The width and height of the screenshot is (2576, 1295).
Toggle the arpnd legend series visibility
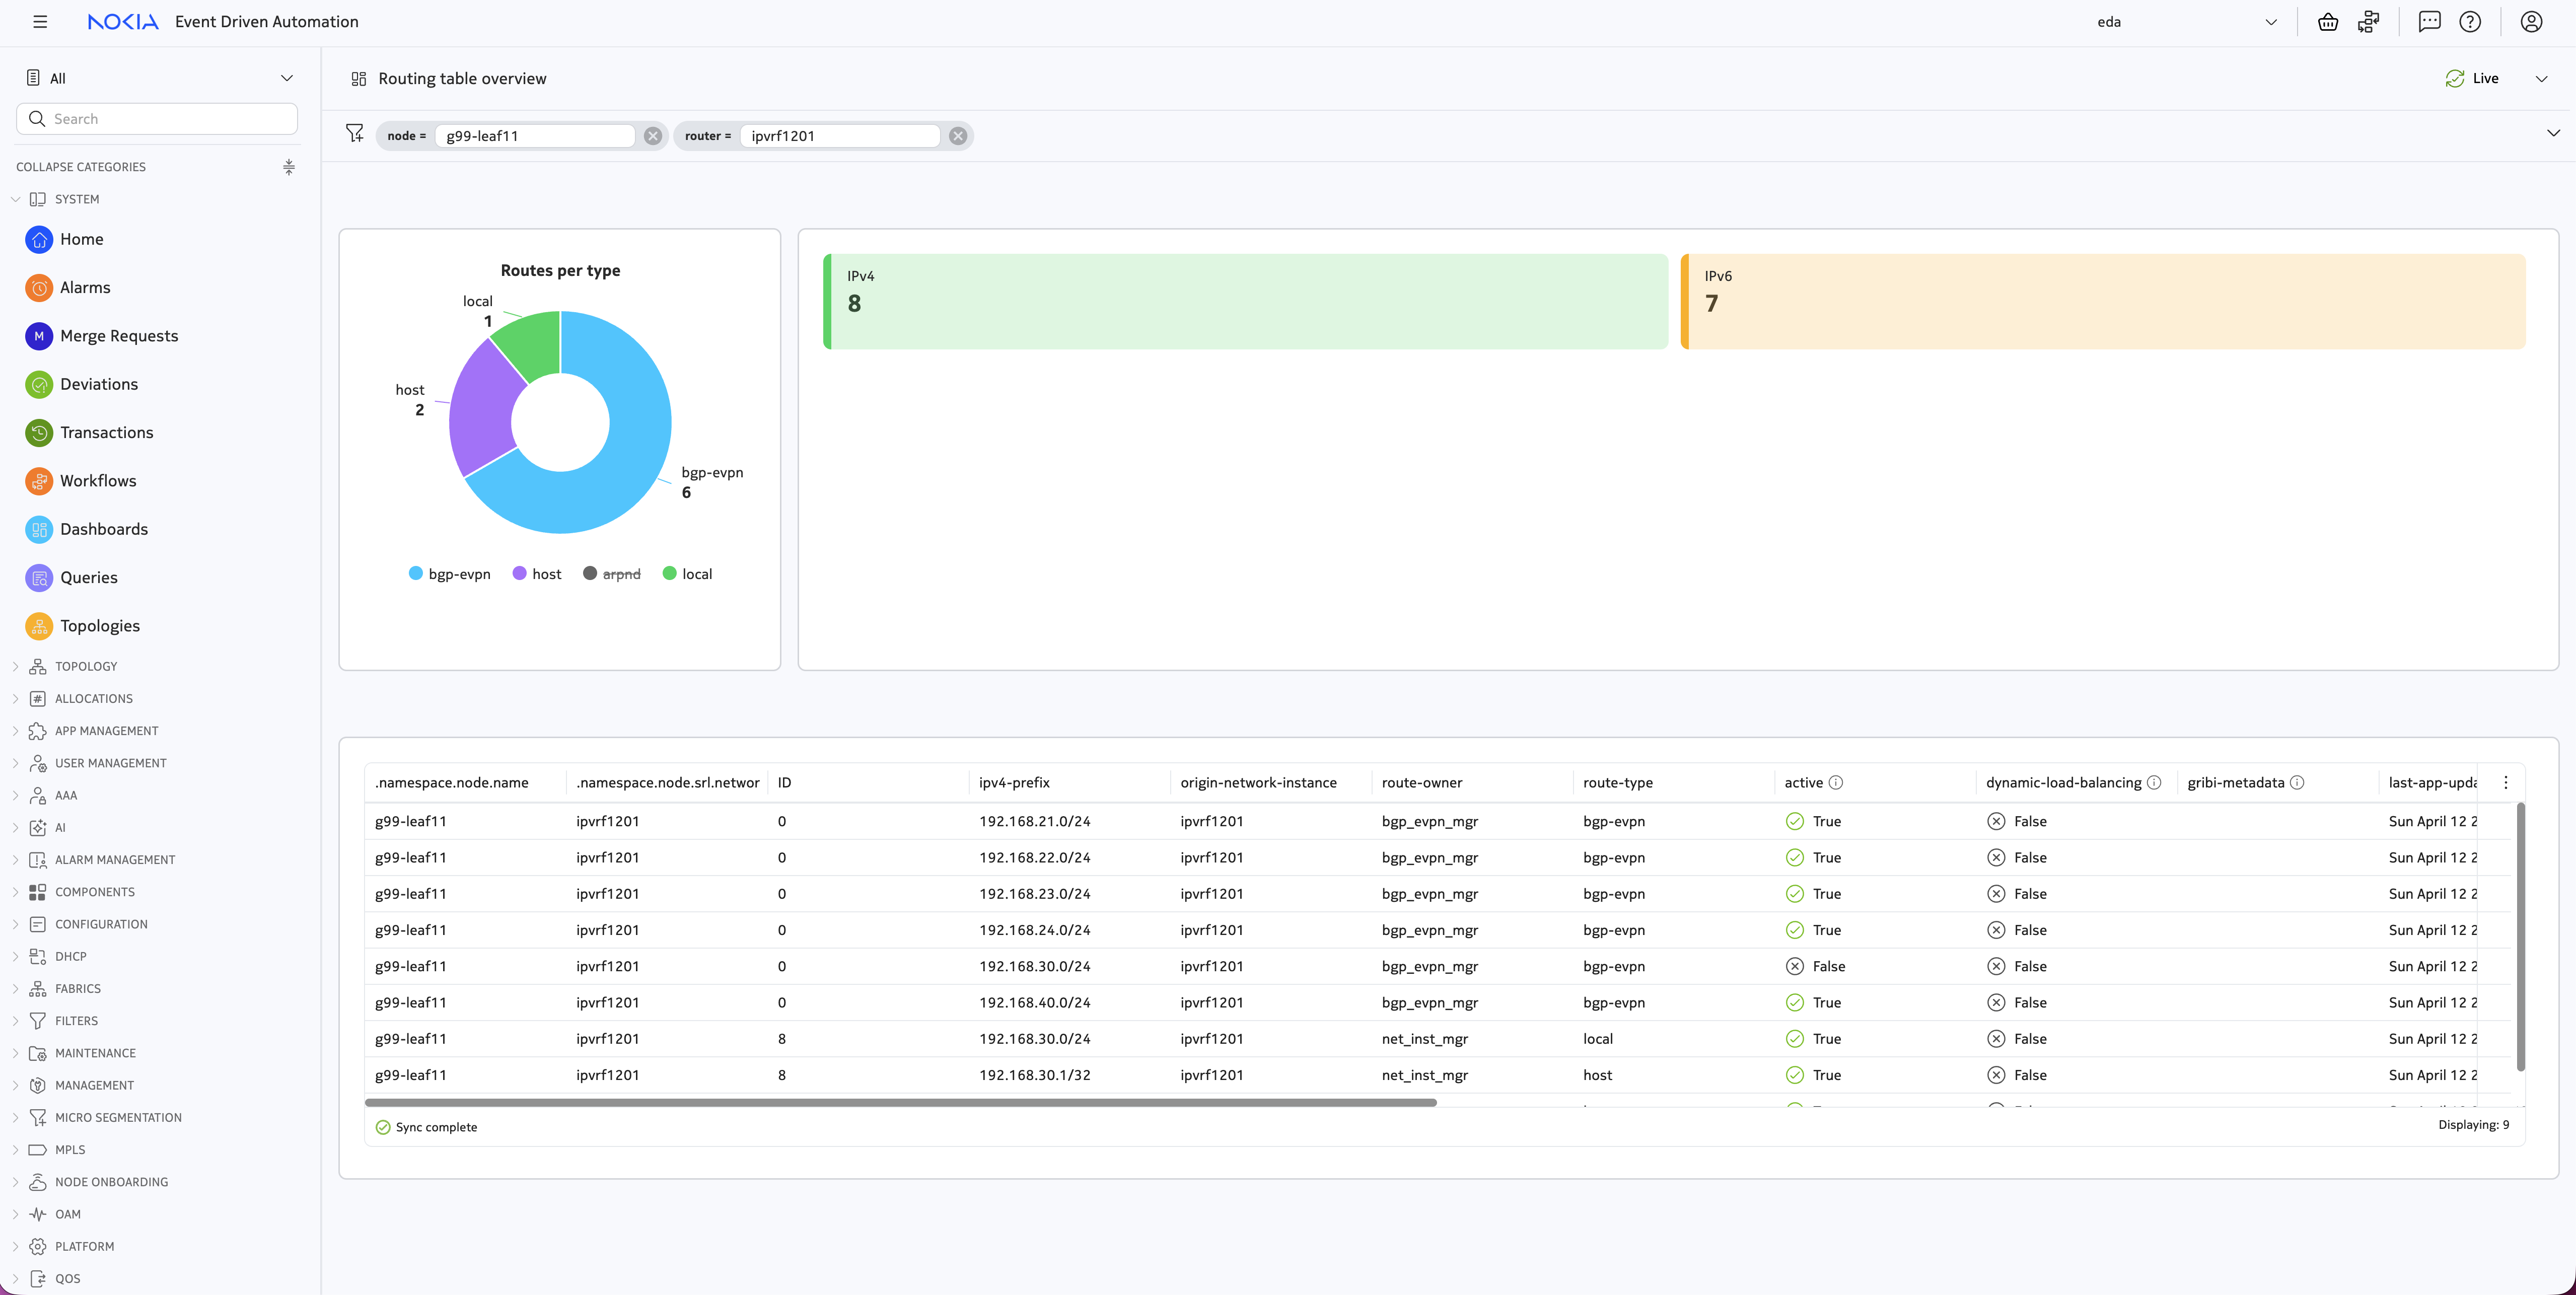[x=612, y=574]
